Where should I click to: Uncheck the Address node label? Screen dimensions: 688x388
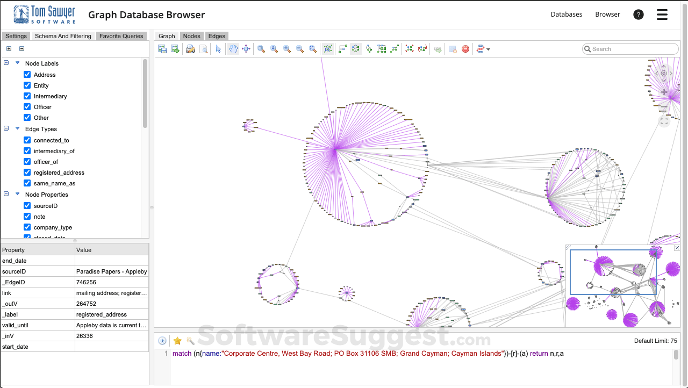pyautogui.click(x=27, y=75)
